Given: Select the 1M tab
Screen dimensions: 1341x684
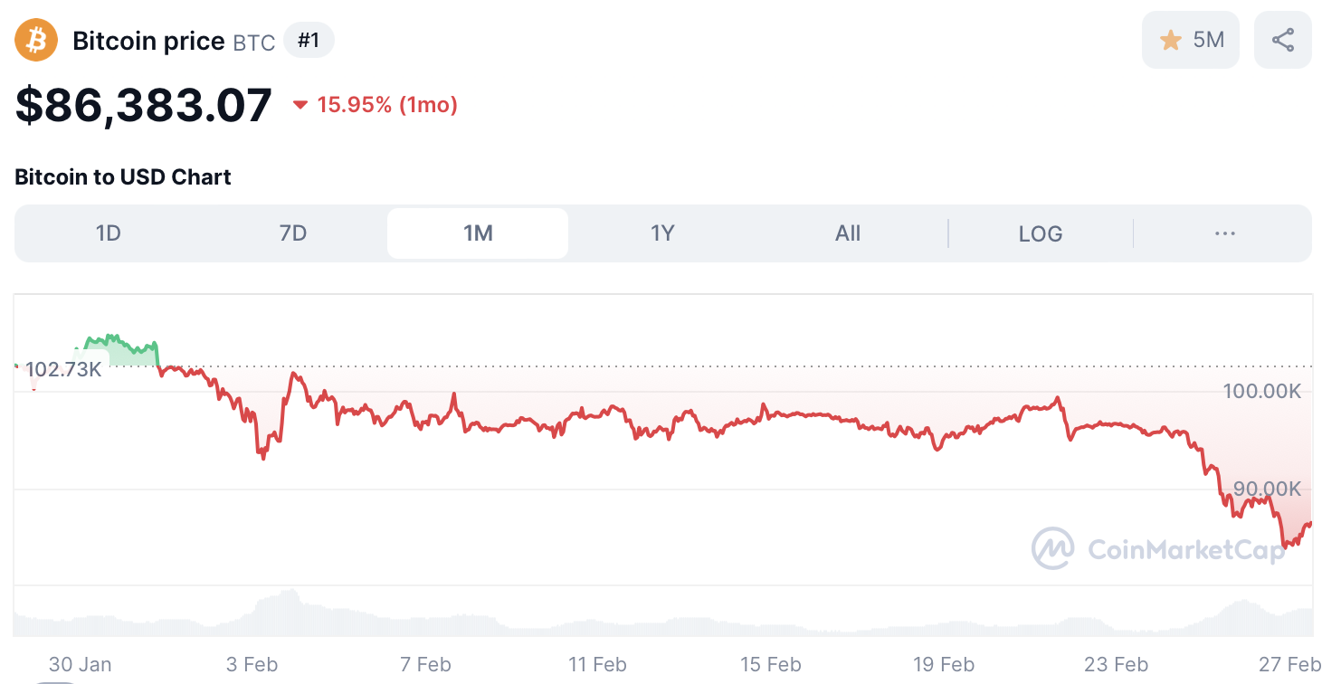Looking at the screenshot, I should coord(478,233).
